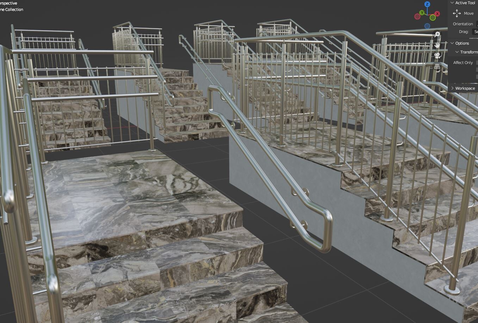The image size is (478, 323).
Task: Open the Drag mode dropdown
Action: [476, 31]
